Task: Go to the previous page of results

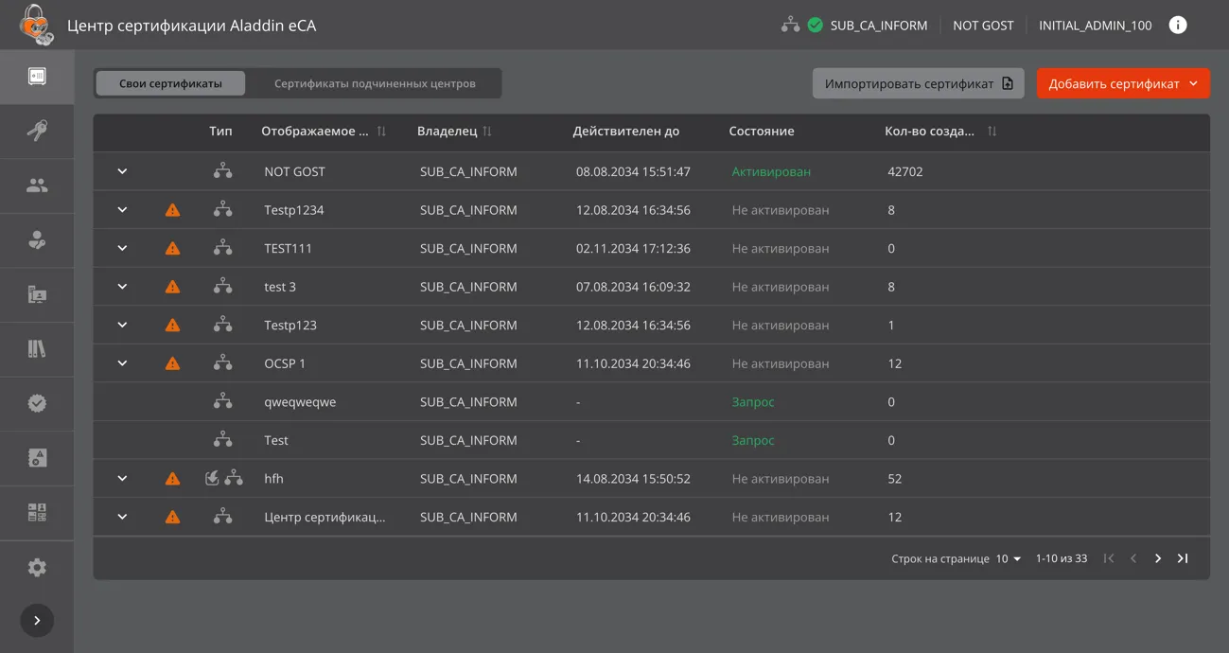Action: [x=1133, y=559]
